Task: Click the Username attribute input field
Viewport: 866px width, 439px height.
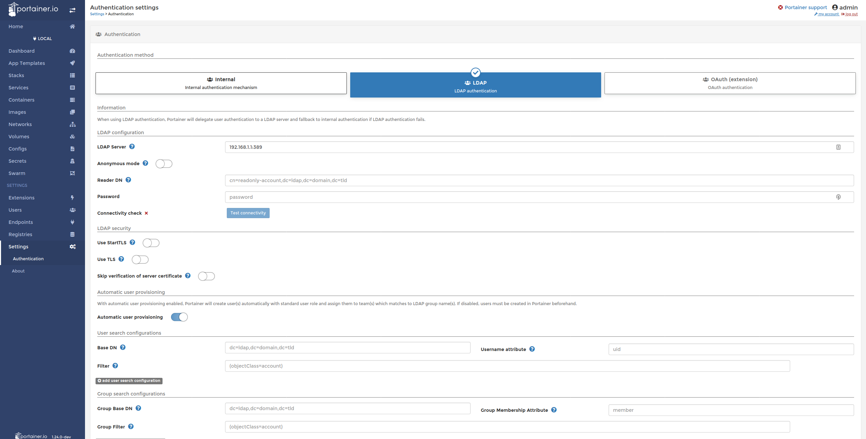Action: tap(731, 349)
